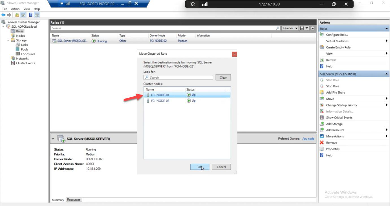
Task: Open the Action menu
Action: click(15, 9)
